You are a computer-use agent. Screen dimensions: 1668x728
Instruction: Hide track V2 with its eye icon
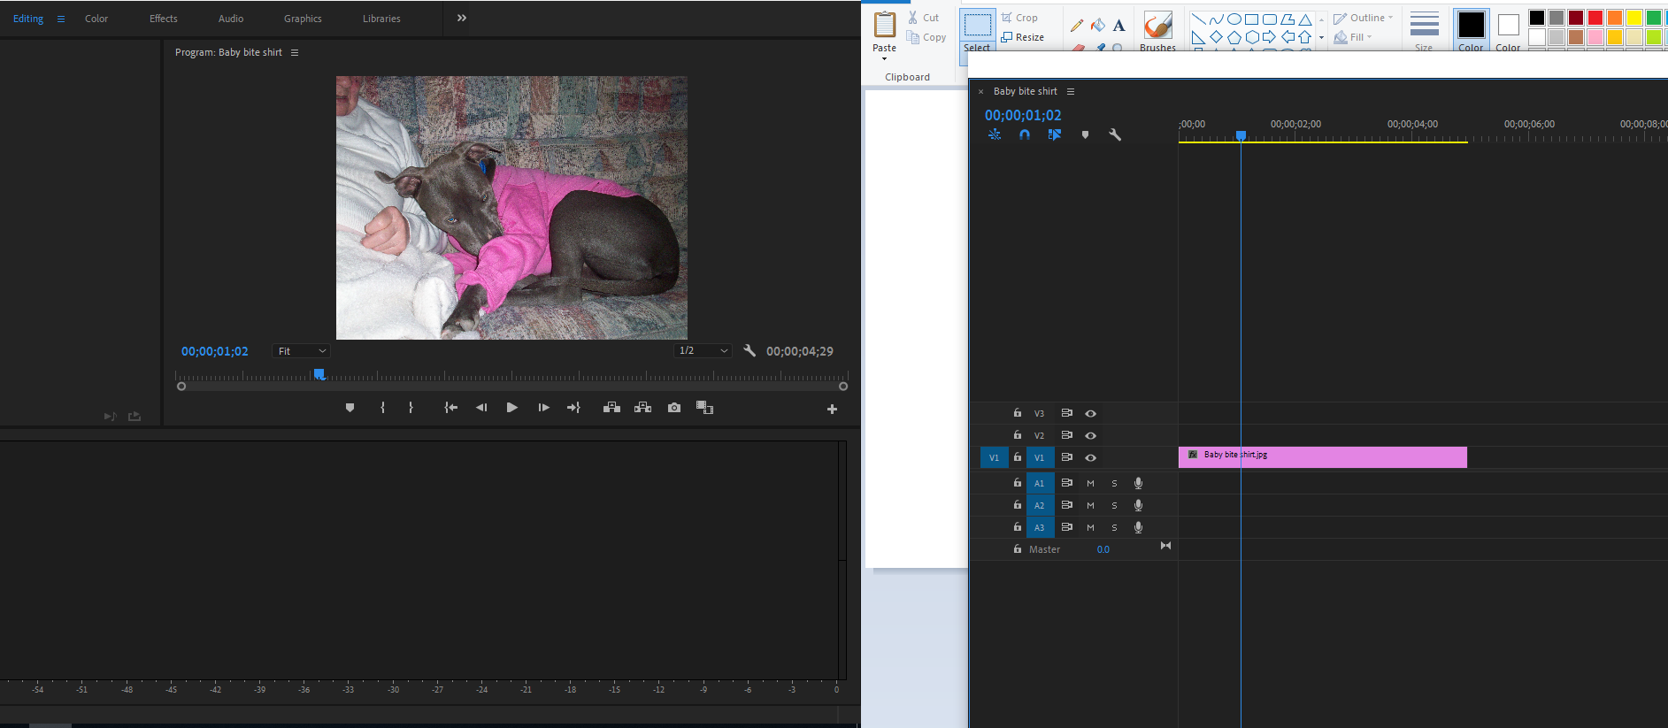[x=1091, y=435]
